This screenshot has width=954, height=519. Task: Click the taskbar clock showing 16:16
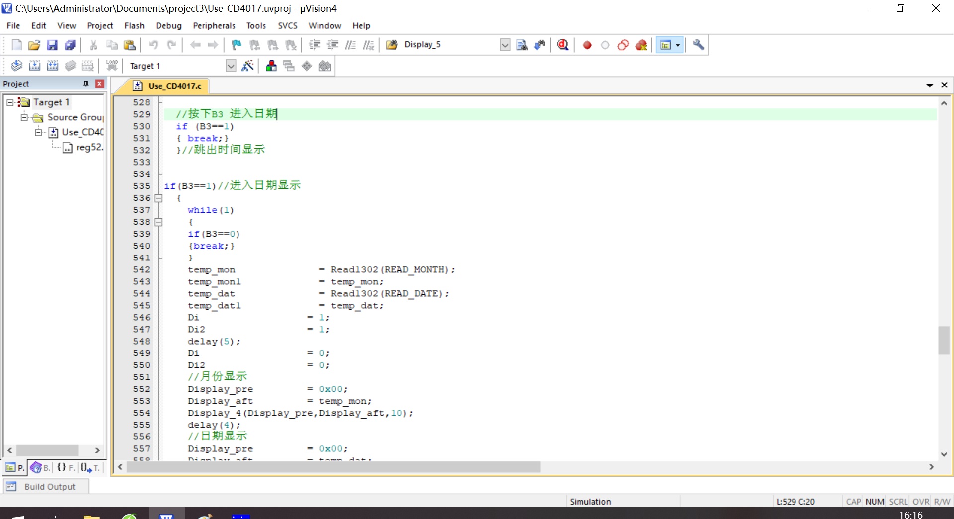[x=910, y=515]
